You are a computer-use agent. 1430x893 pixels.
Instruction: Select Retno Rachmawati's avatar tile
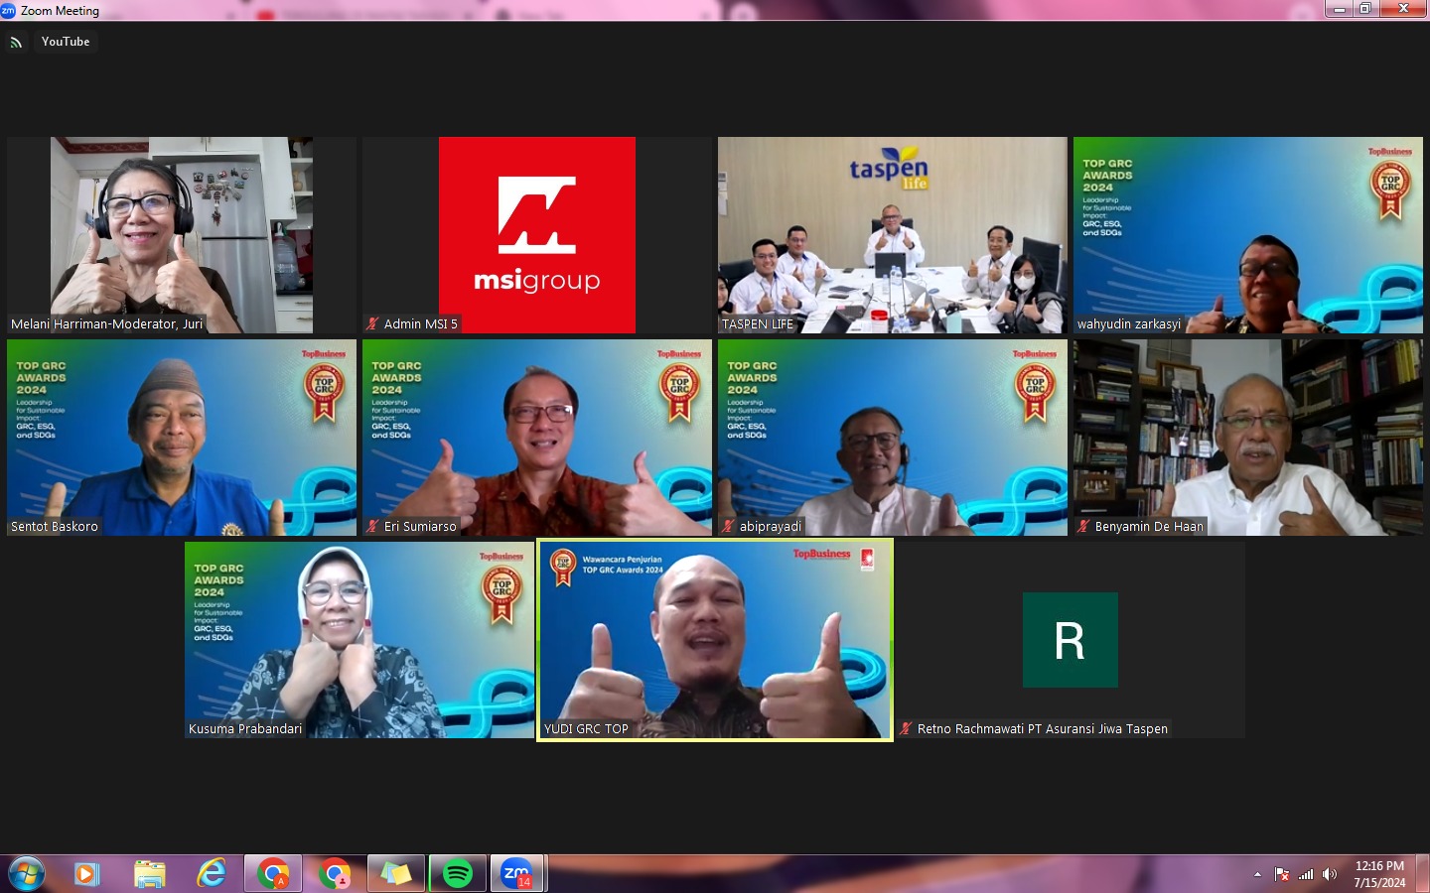pyautogui.click(x=1070, y=640)
